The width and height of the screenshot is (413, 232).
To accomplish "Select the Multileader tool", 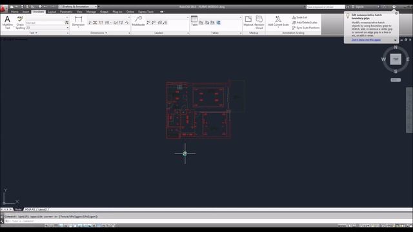I will pos(138,21).
